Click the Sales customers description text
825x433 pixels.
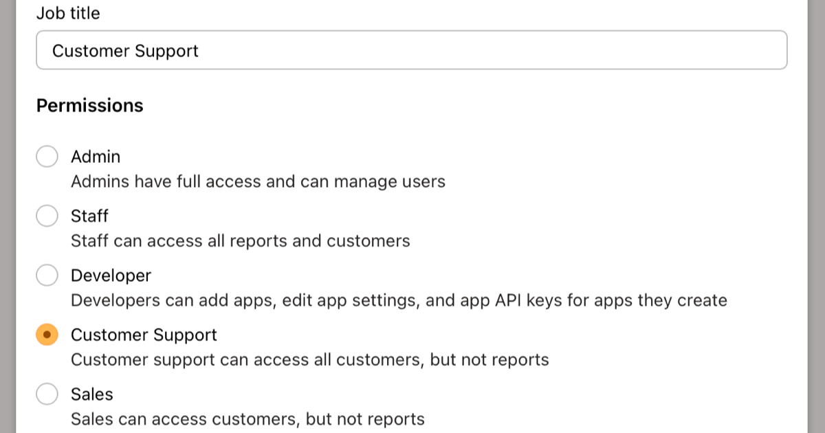[x=247, y=419]
